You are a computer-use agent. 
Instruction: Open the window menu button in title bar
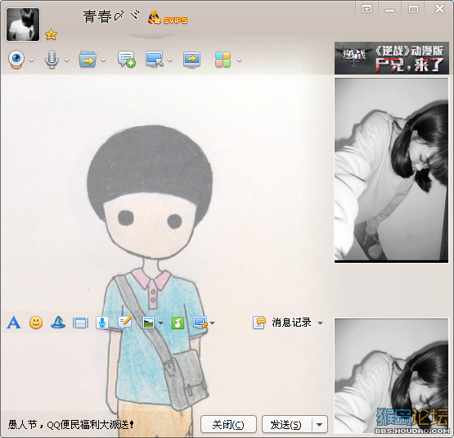[x=366, y=9]
